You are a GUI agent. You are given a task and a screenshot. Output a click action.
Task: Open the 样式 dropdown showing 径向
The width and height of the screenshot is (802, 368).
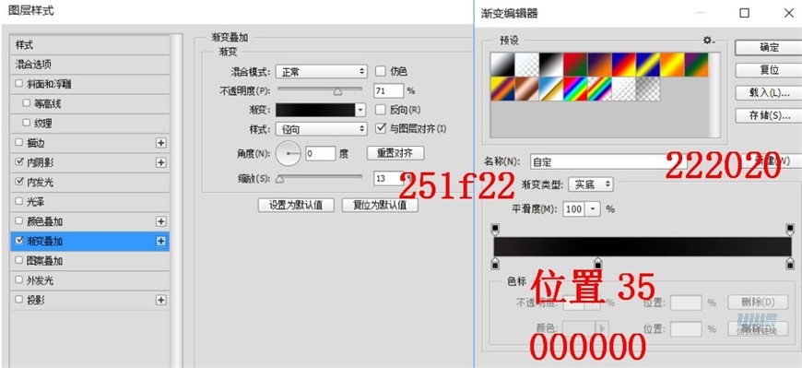point(321,129)
